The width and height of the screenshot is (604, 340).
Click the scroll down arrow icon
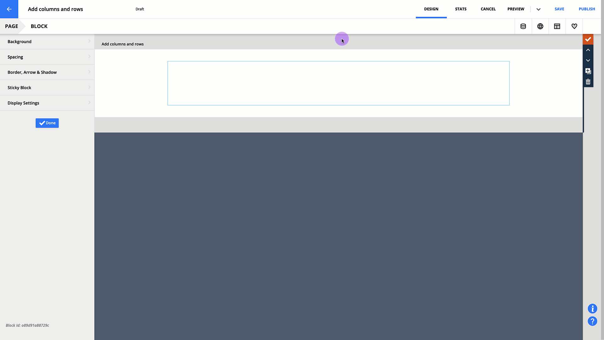(x=588, y=60)
